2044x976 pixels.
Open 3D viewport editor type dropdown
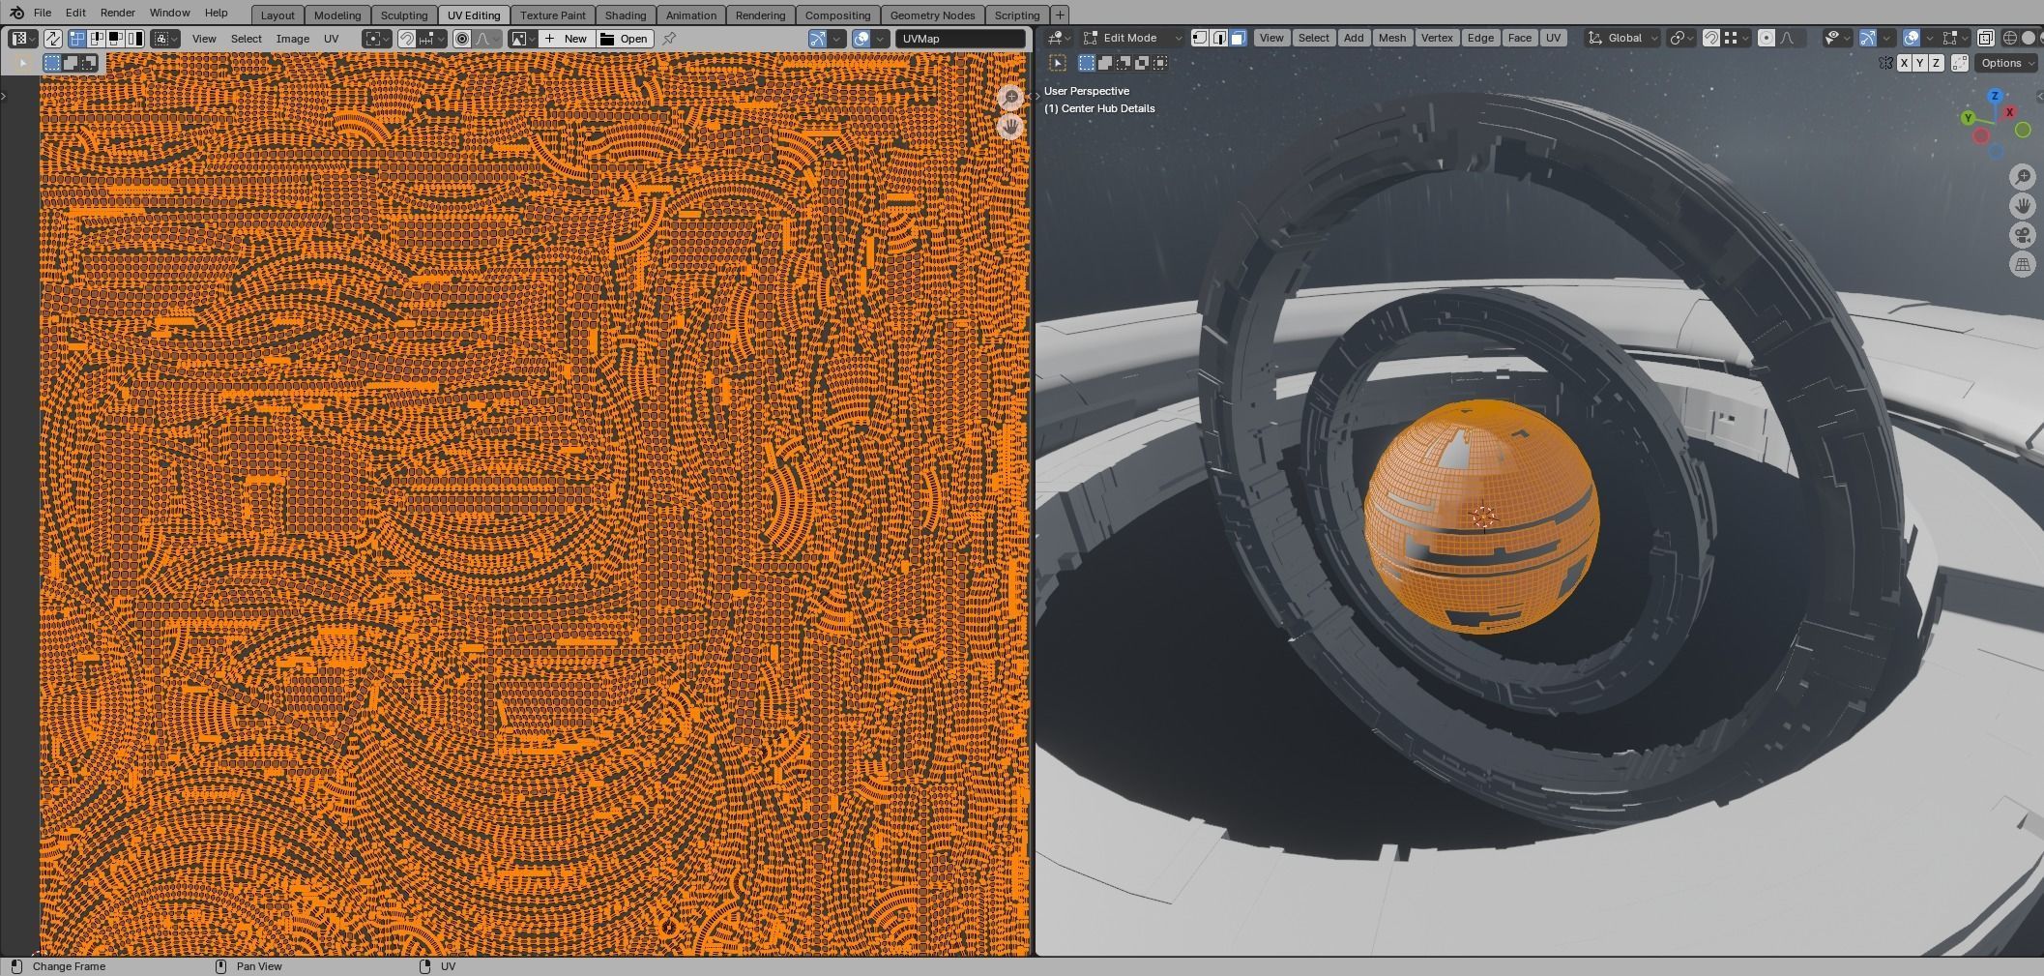[x=1059, y=38]
